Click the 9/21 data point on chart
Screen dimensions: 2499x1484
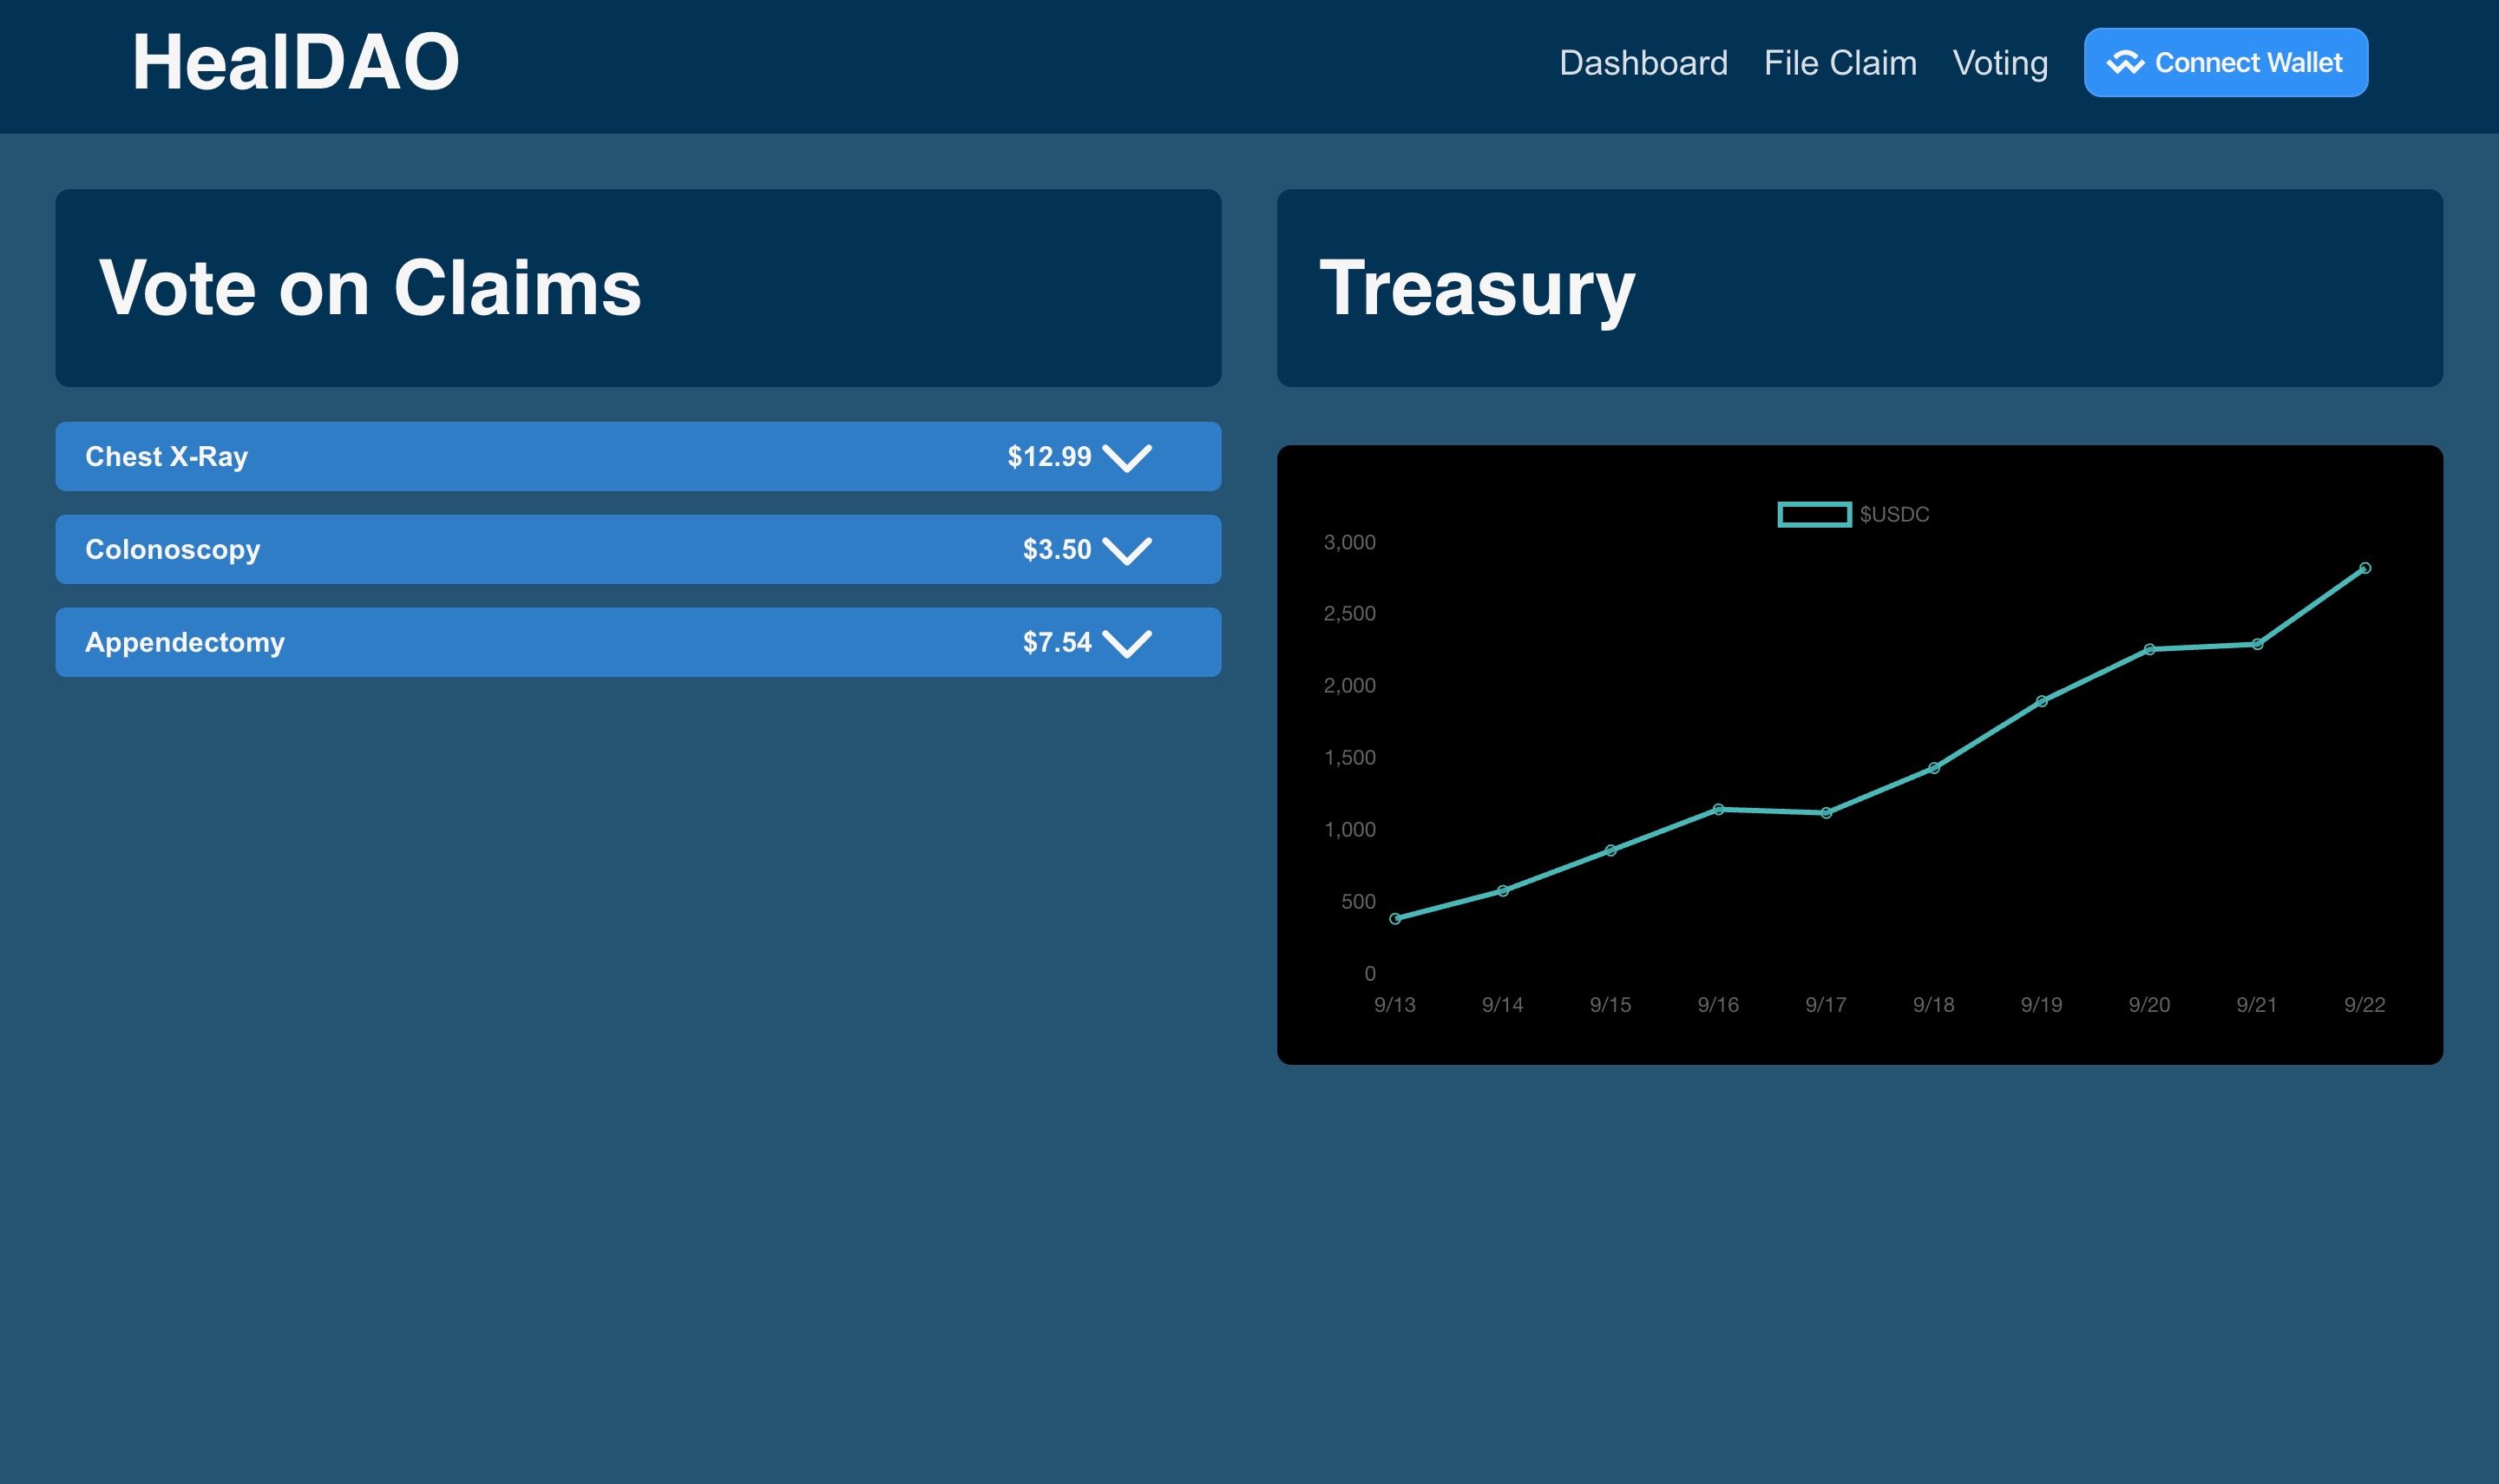[x=2257, y=645]
